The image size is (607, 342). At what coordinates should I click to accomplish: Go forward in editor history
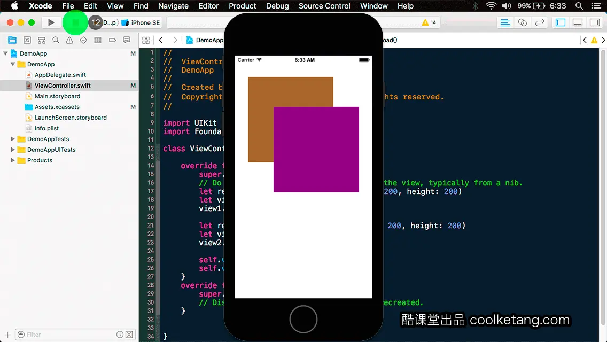coord(175,40)
